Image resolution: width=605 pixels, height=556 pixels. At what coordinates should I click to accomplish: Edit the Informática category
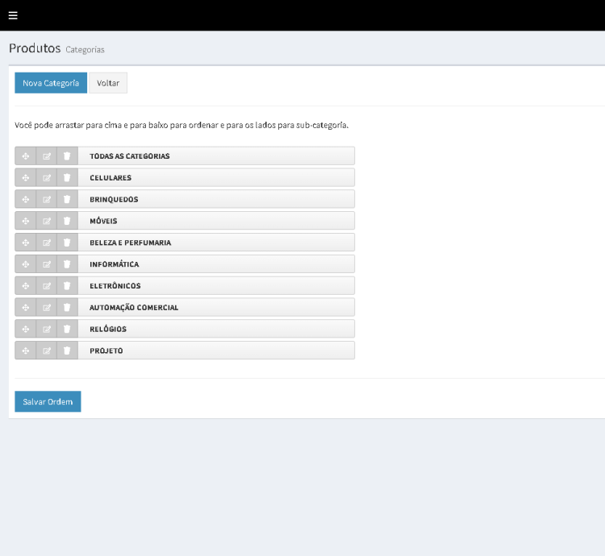(x=46, y=264)
